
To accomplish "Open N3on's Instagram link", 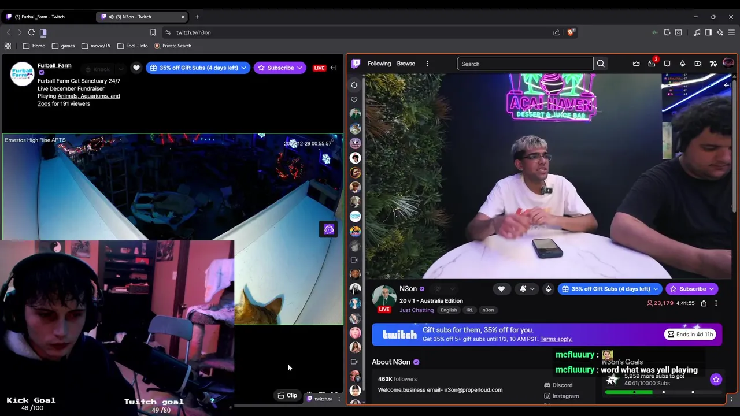I will [561, 396].
